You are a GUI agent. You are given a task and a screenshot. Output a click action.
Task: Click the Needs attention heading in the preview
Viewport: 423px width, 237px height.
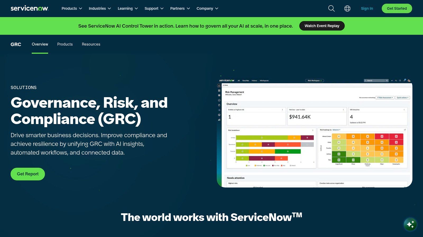click(236, 178)
